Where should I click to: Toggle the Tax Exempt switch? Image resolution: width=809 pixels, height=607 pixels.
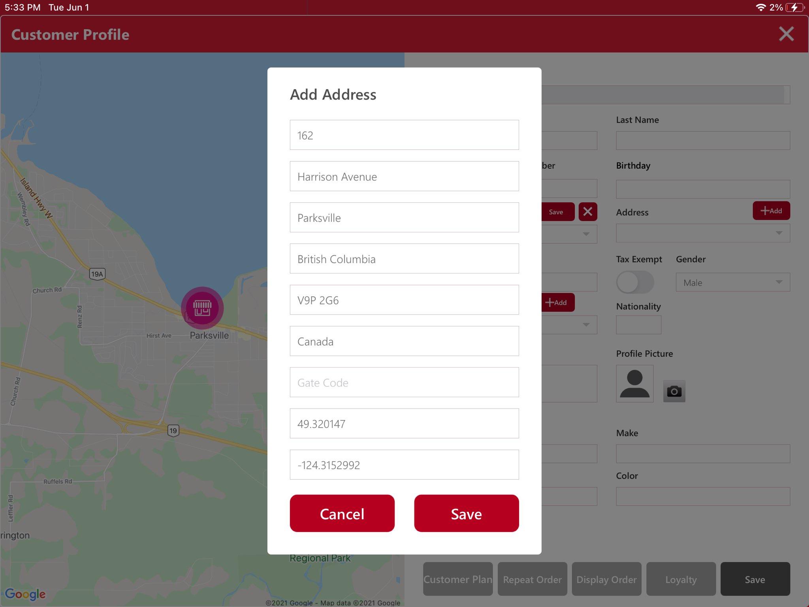pyautogui.click(x=635, y=282)
